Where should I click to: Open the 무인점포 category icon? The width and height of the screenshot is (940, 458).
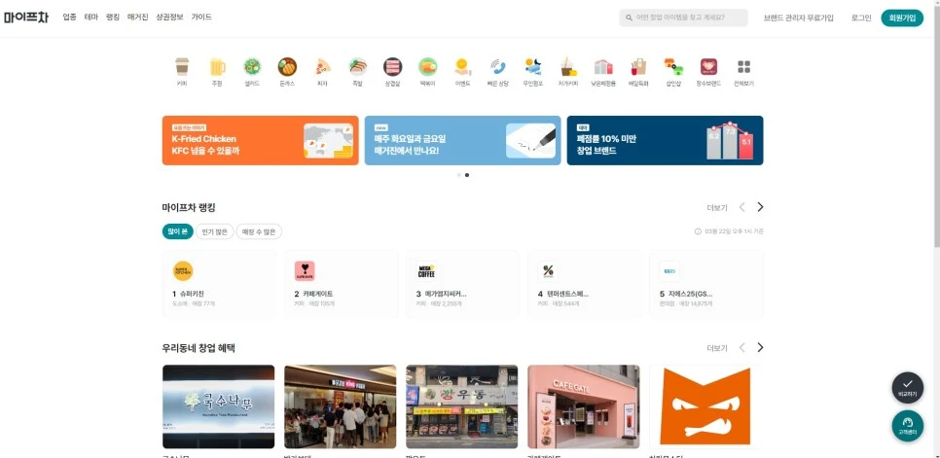click(x=533, y=66)
